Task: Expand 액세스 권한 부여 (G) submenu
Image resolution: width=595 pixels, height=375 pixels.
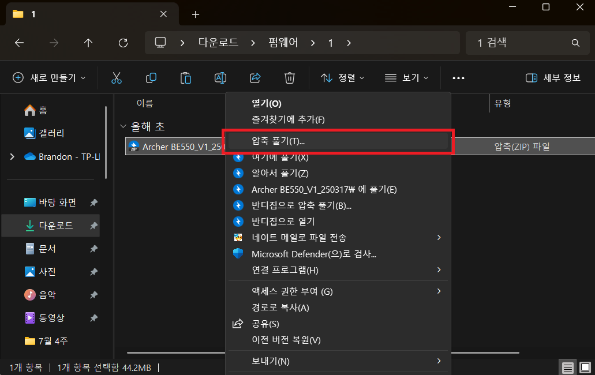Action: click(x=439, y=291)
